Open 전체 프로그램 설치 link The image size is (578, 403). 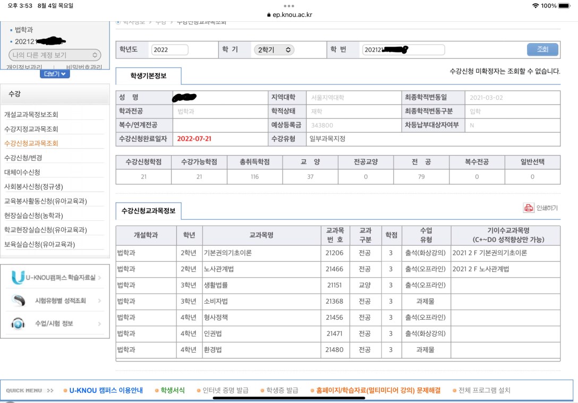click(x=483, y=390)
